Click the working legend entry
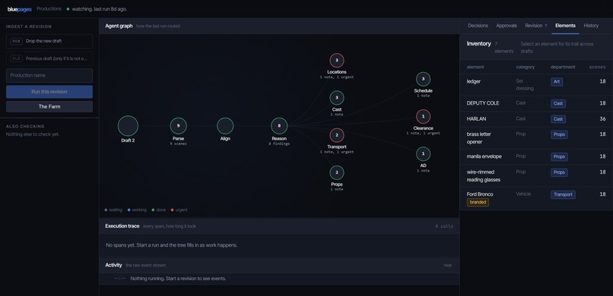This screenshot has width=613, height=296. pyautogui.click(x=137, y=209)
